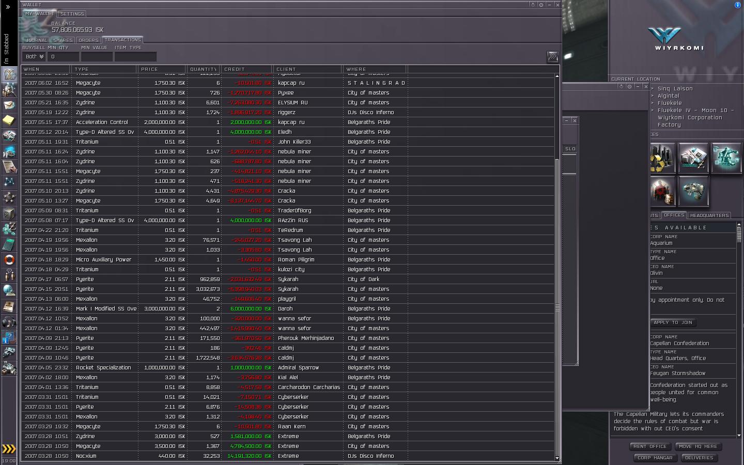Click CEO name 'Feugan Stormshadow'
744x465 pixels.
click(x=677, y=373)
